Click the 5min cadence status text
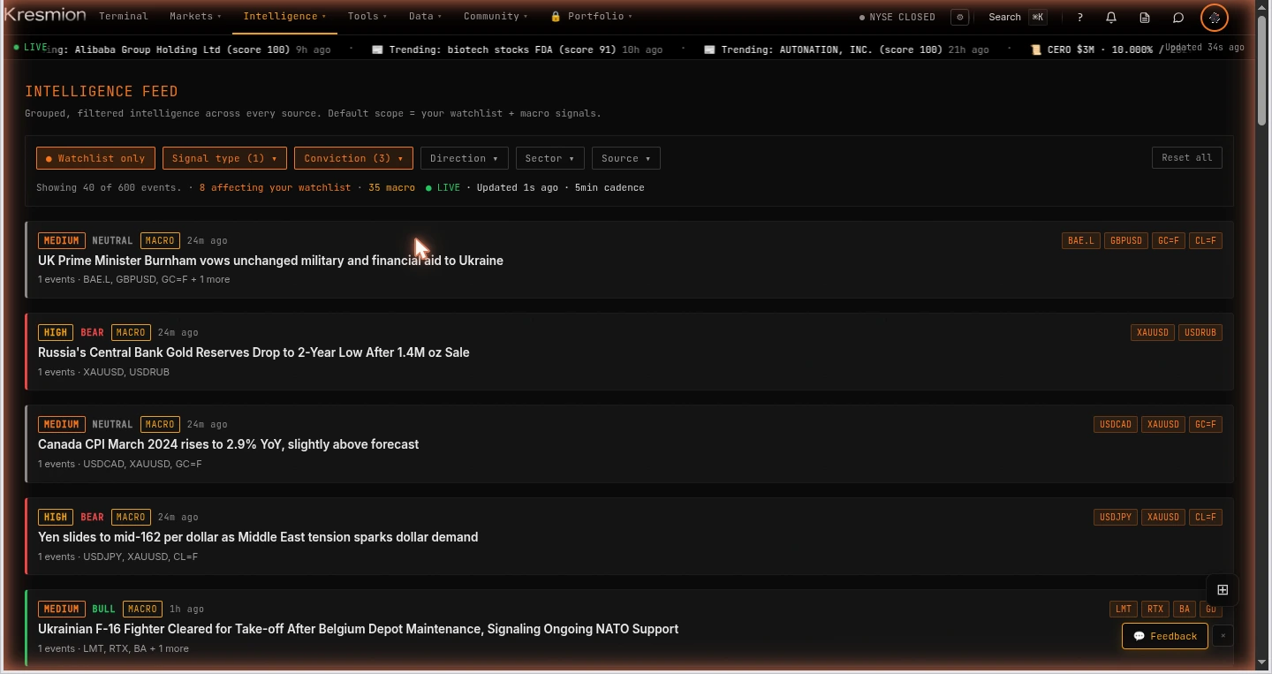 click(x=609, y=187)
